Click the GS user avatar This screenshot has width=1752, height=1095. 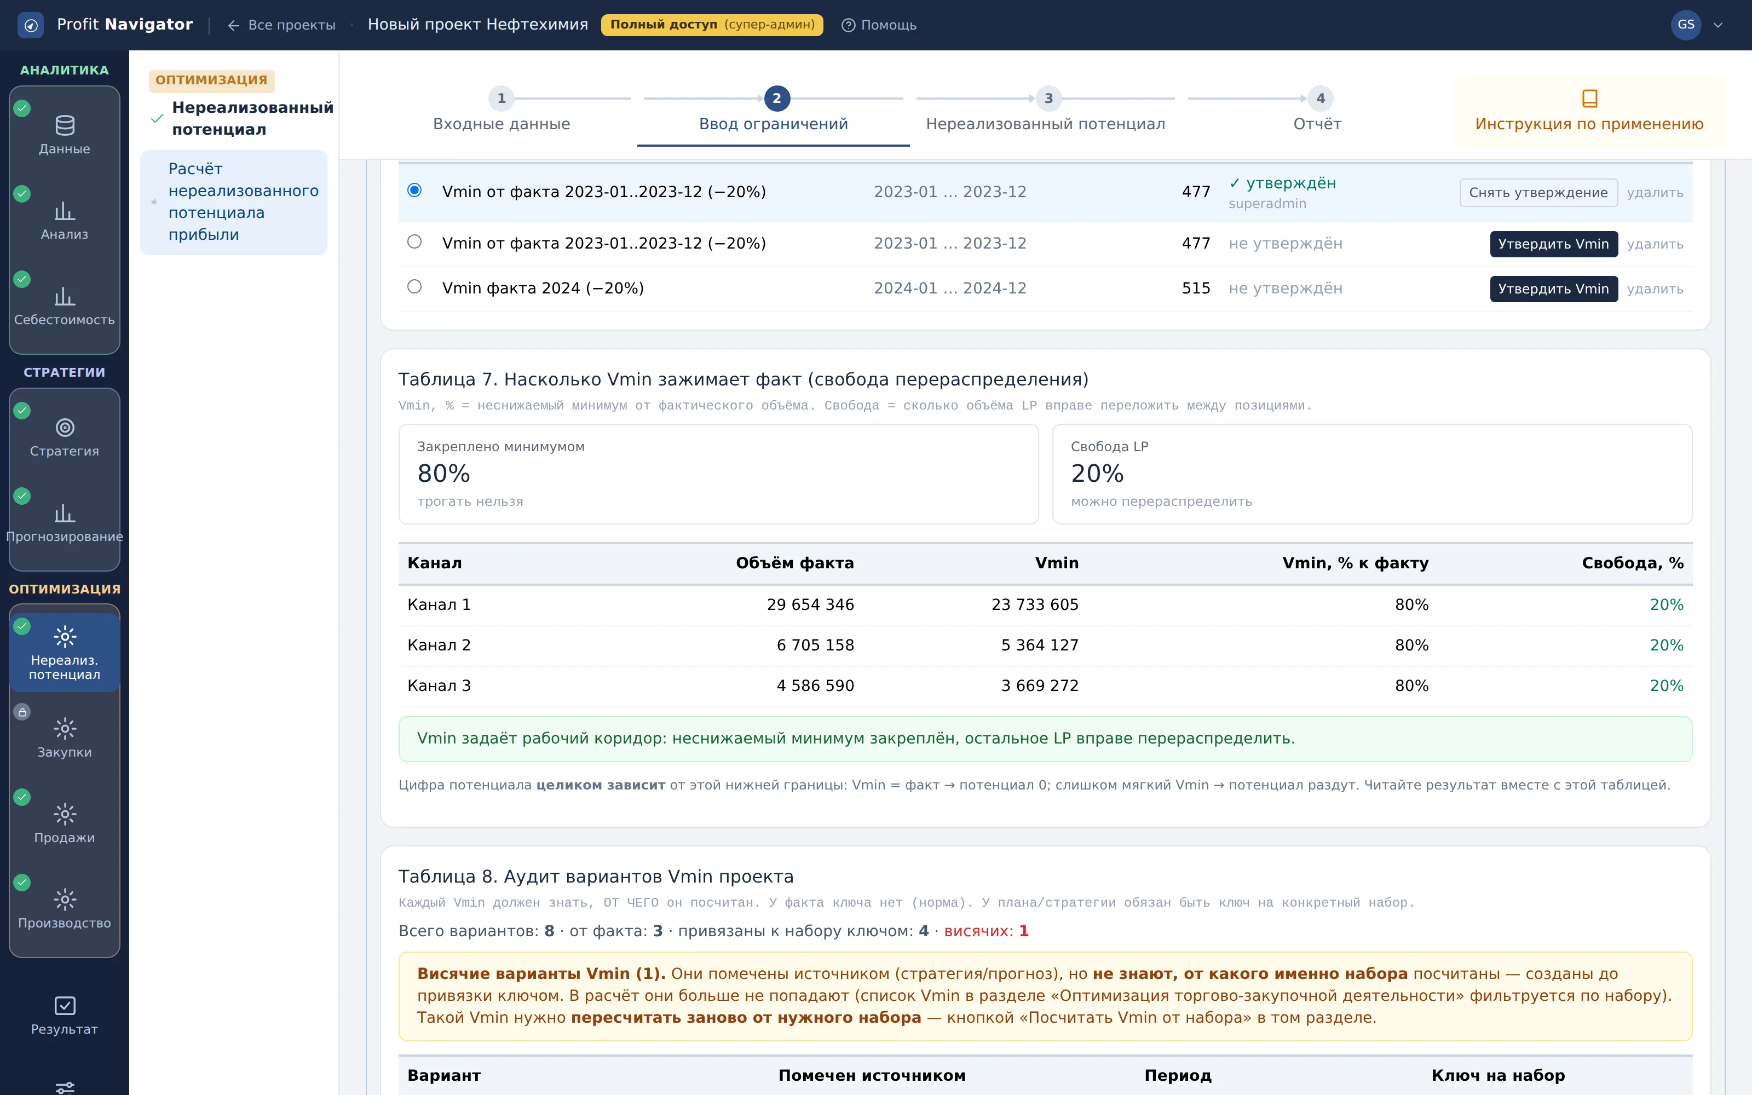[x=1685, y=25]
